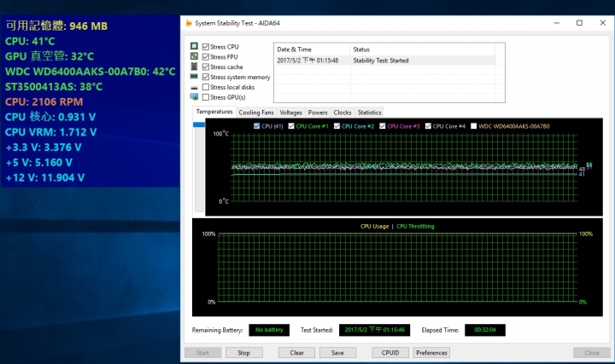Click the +12 V 11.904 V reading

coord(45,177)
